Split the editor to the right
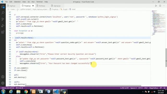The height and width of the screenshot is (94, 167). (x=160, y=6)
